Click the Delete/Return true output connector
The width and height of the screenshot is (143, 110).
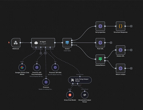pyautogui.click(x=105, y=58)
